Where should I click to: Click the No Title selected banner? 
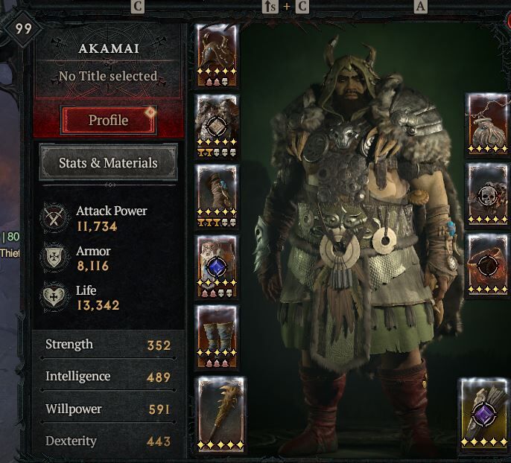108,76
